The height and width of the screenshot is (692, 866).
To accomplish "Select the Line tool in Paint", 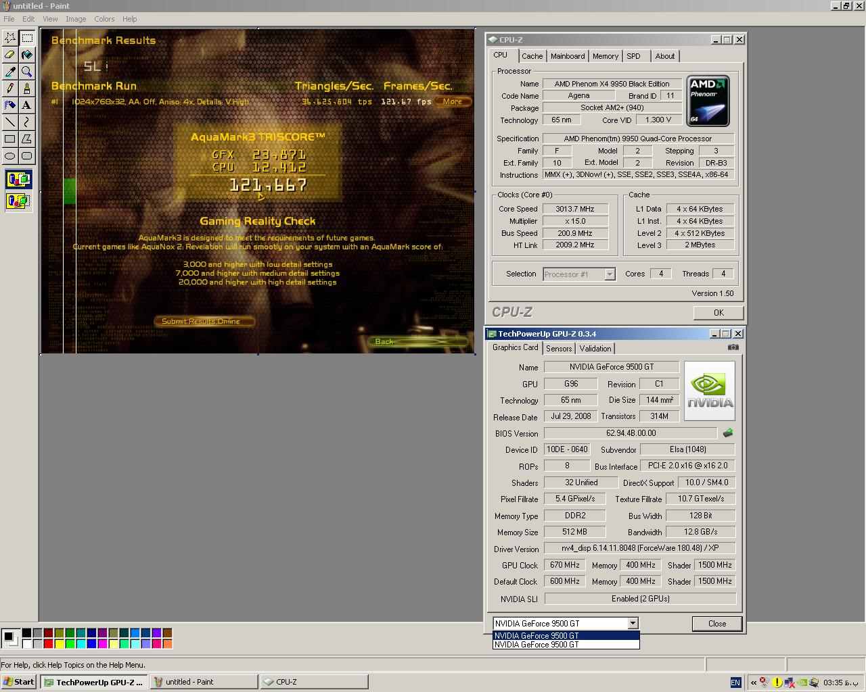I will pos(10,122).
